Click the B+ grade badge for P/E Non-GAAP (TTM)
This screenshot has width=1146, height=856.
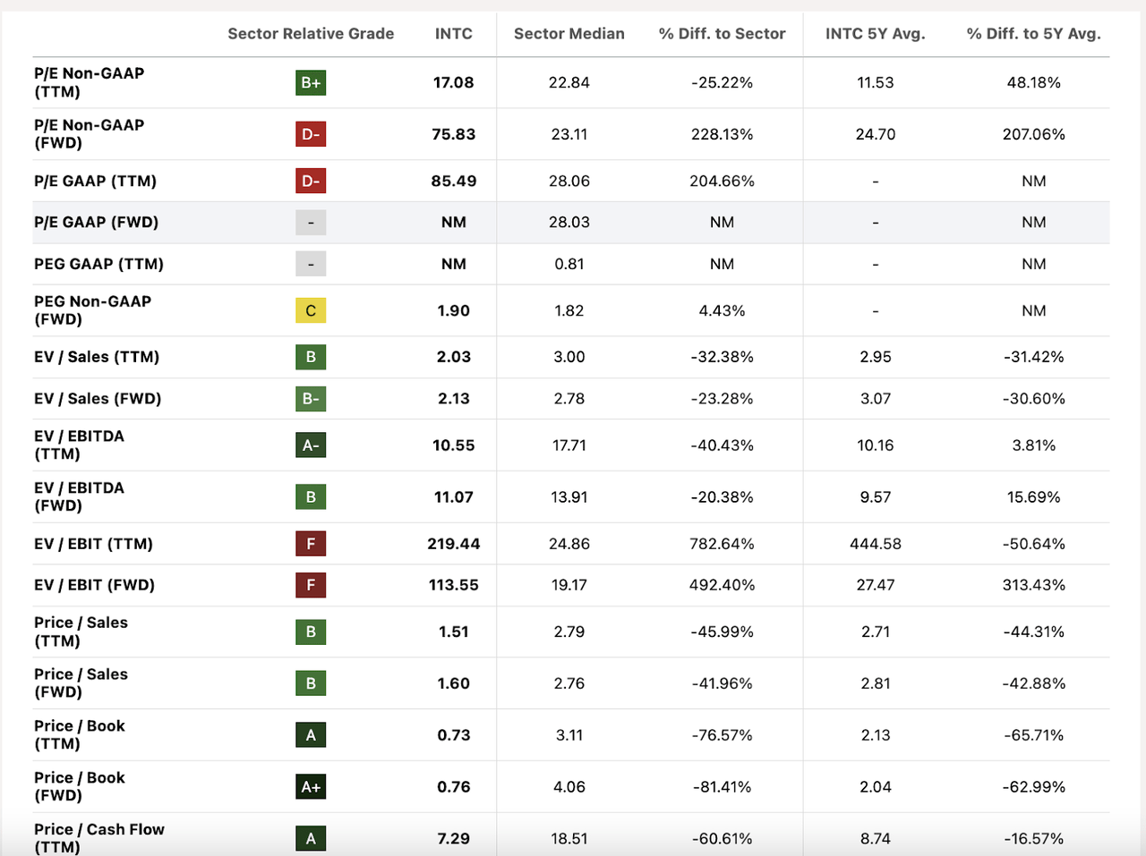[311, 82]
